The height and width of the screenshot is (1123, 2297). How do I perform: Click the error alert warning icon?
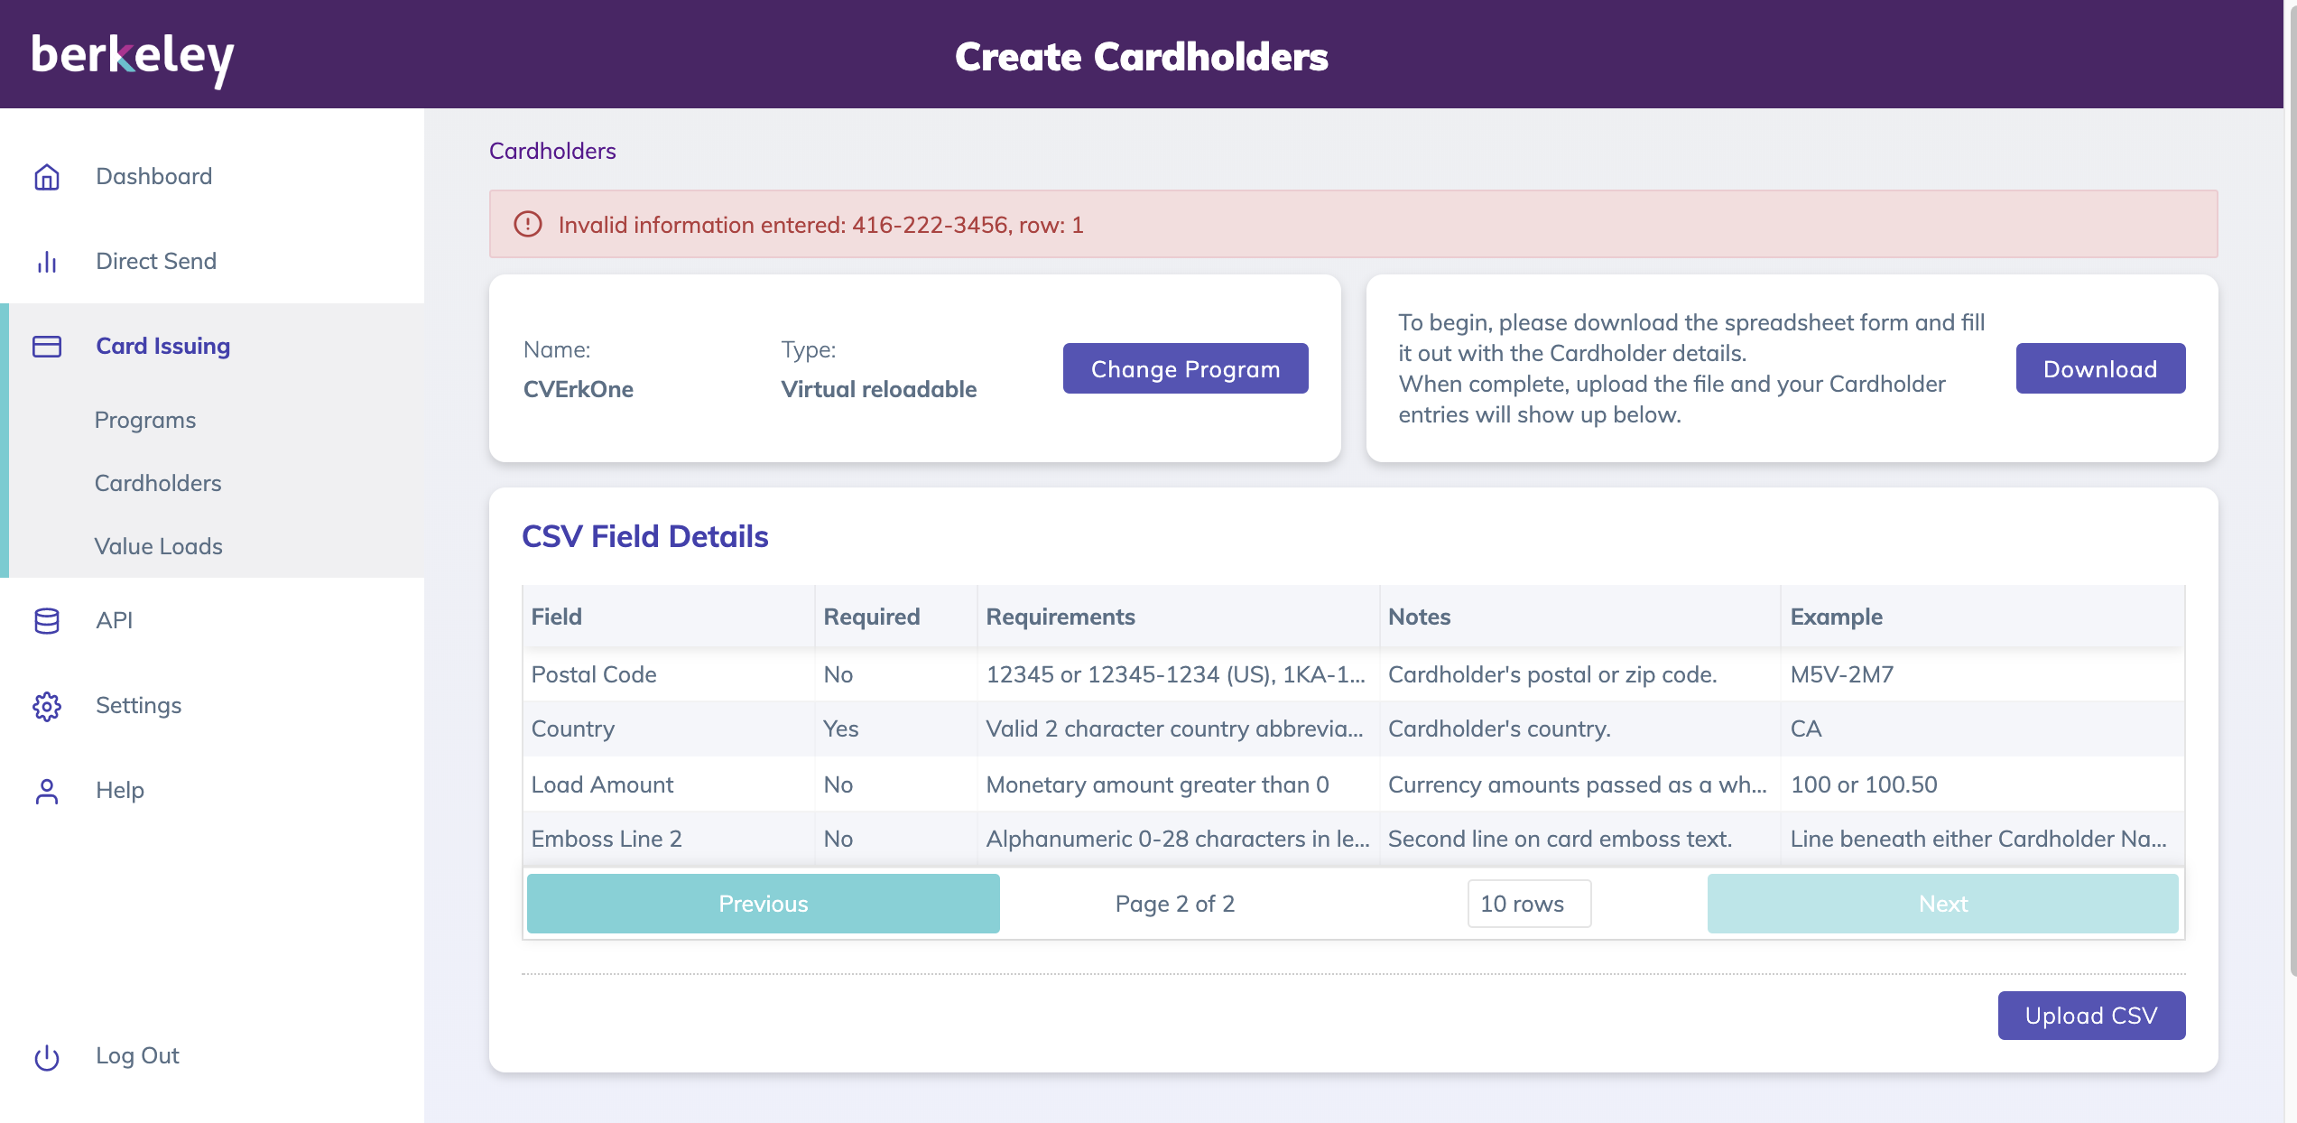tap(528, 225)
